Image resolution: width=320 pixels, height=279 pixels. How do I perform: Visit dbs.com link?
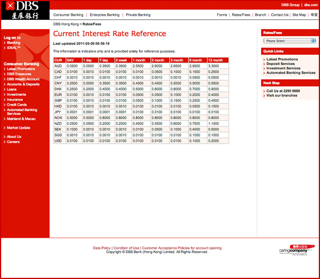[311, 5]
